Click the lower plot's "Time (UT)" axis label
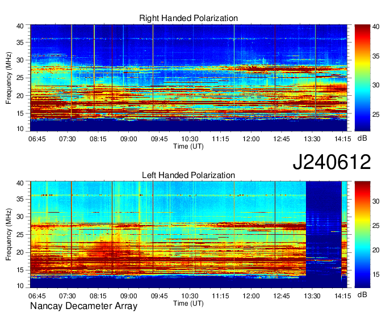 (x=188, y=303)
